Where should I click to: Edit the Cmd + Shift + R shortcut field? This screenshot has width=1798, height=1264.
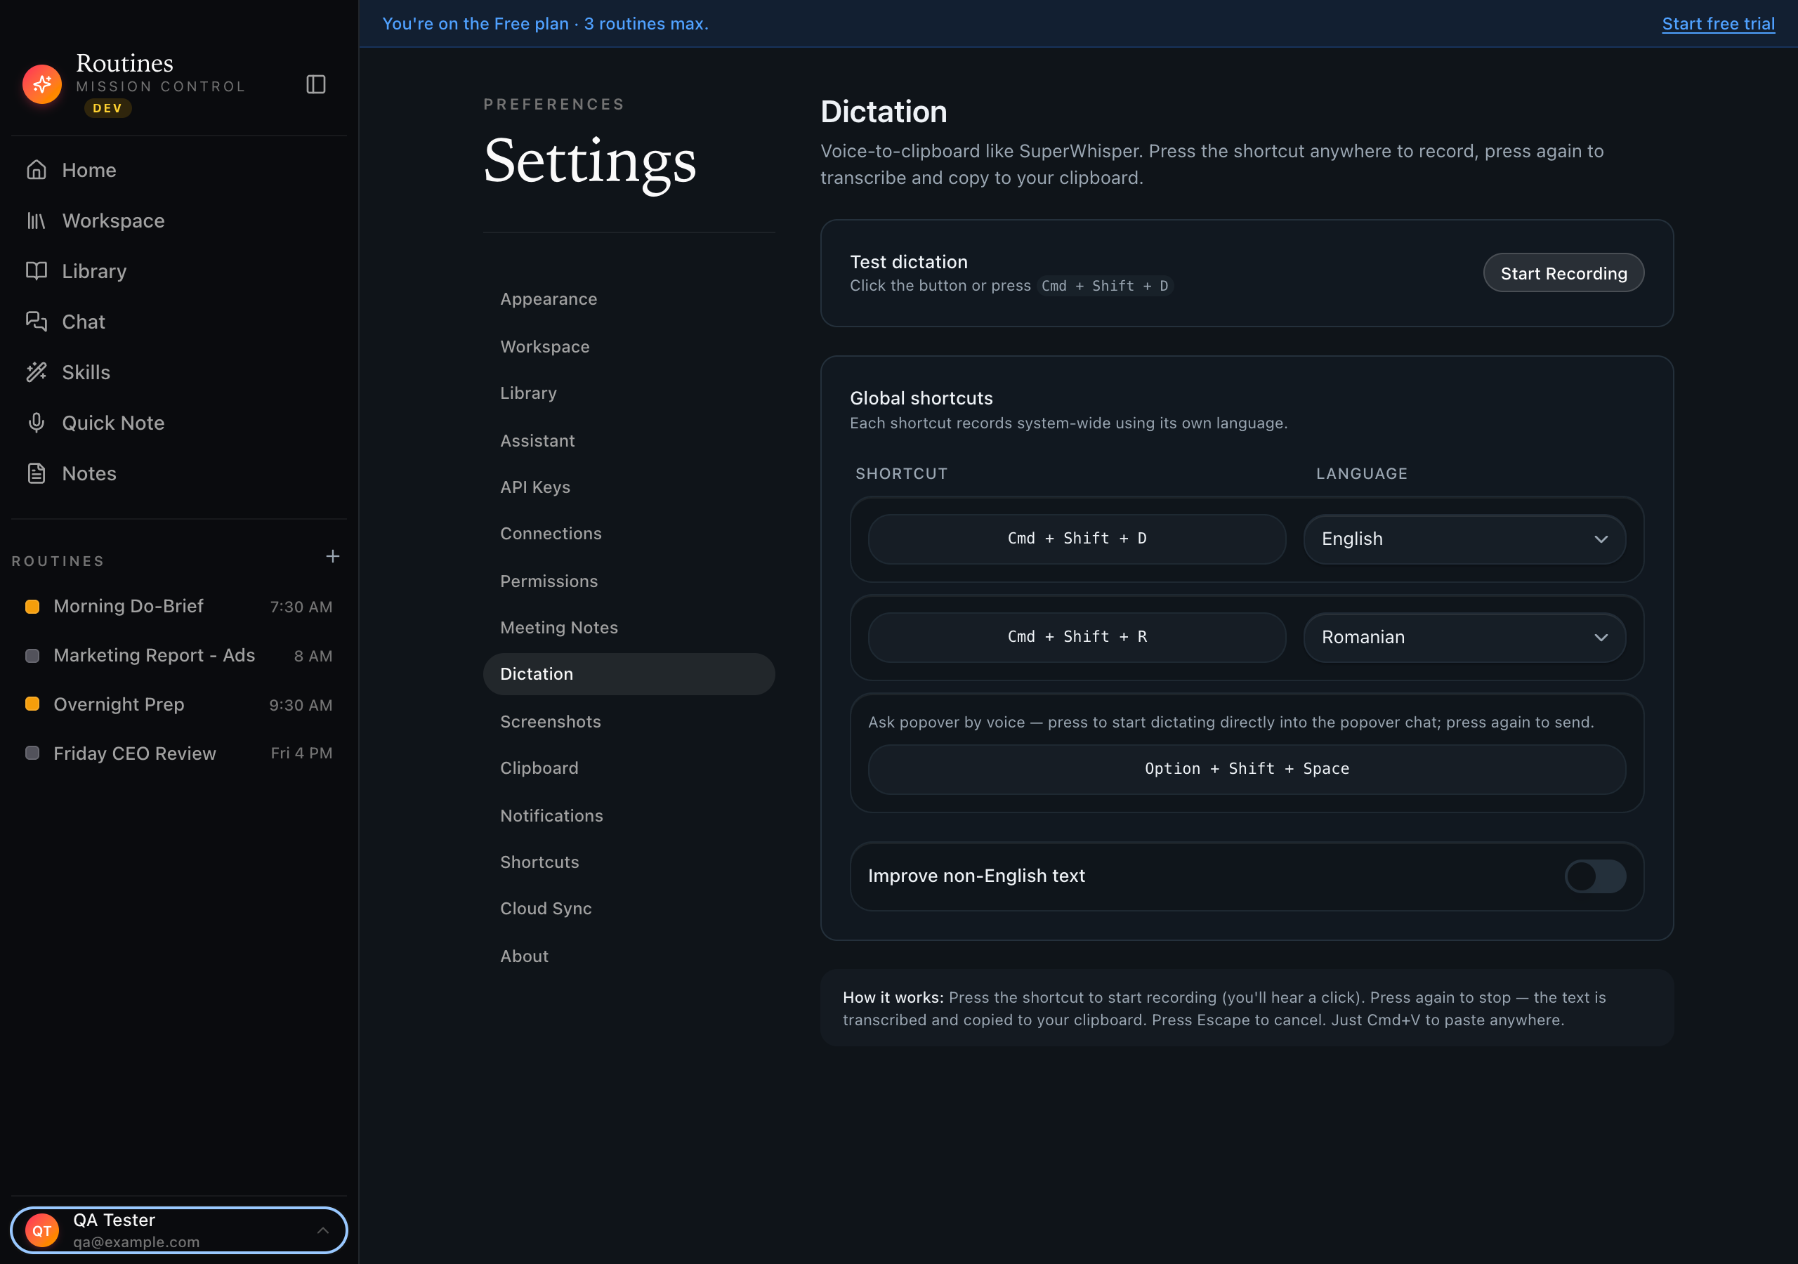click(x=1077, y=638)
